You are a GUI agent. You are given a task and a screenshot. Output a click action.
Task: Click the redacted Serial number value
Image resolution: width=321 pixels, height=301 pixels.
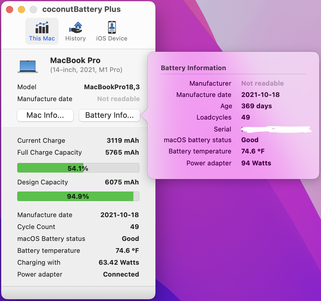(276, 129)
